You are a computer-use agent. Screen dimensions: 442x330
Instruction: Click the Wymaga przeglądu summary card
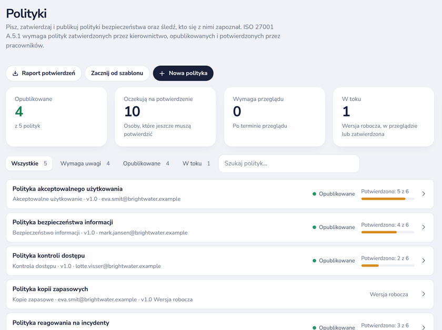click(x=275, y=117)
